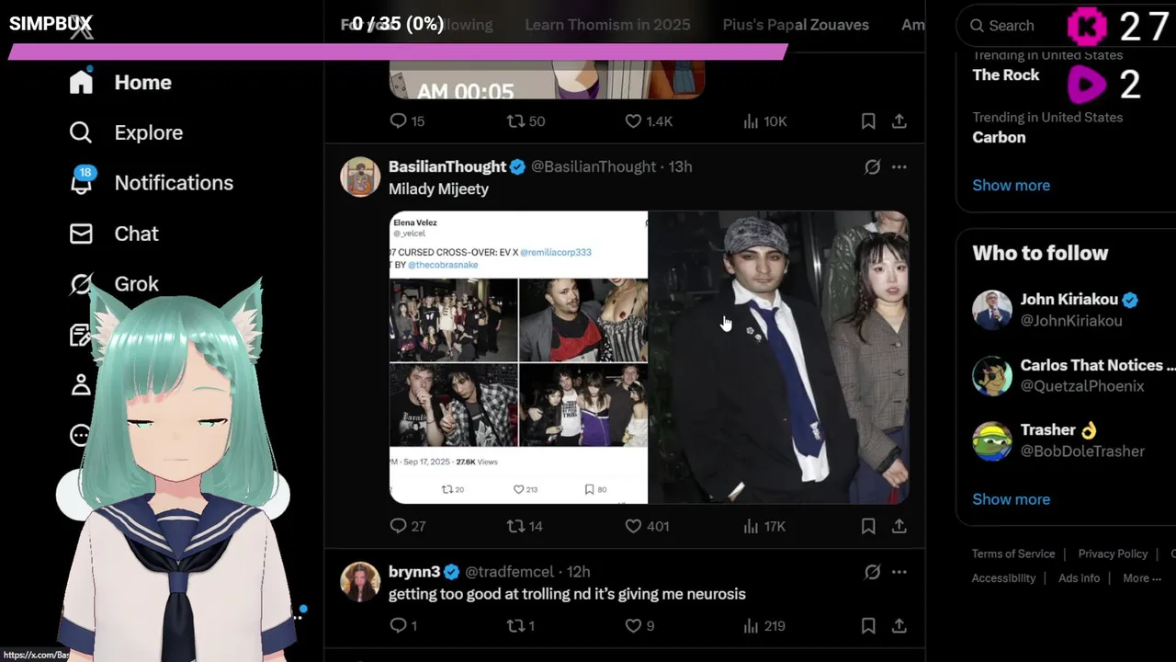1176x662 pixels.
Task: Bookmark the brynn3 trolling post
Action: click(868, 625)
